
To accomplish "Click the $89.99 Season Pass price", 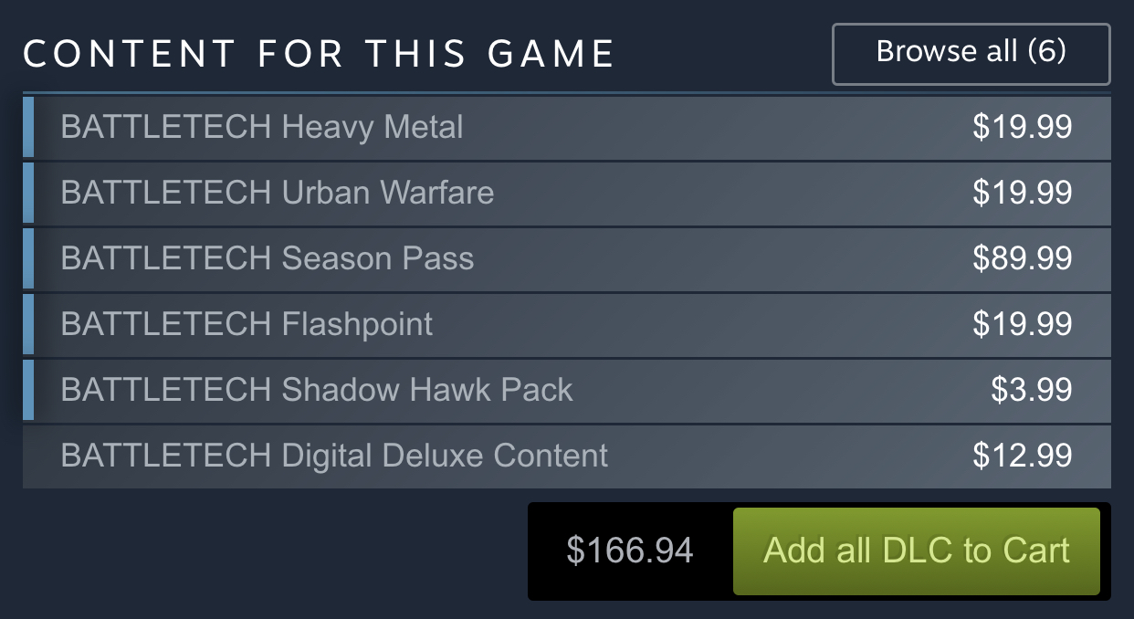I will pyautogui.click(x=1022, y=258).
